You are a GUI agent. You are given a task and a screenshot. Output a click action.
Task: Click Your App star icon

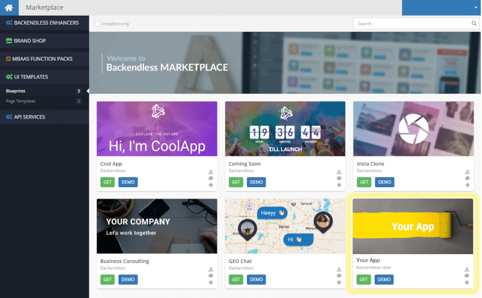point(467,282)
